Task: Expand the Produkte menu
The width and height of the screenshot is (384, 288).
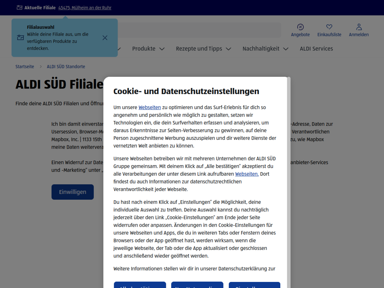Action: pyautogui.click(x=148, y=49)
